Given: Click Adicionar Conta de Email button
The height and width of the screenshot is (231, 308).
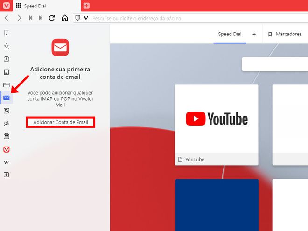Looking at the screenshot, I should click(x=61, y=122).
